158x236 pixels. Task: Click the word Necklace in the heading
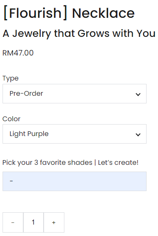click(x=103, y=13)
